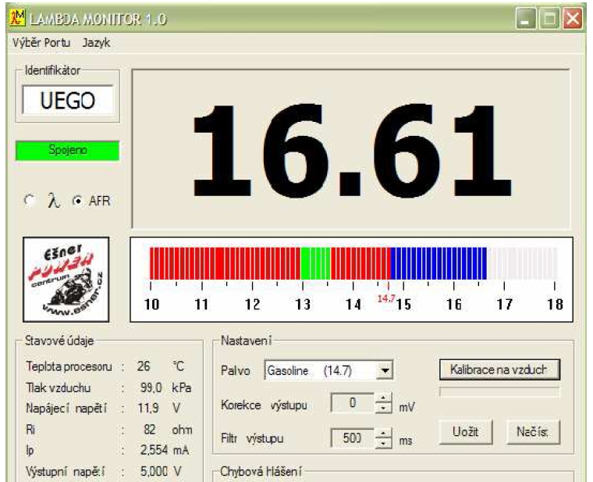Open the Jazyk language menu
Viewport: 593px width, 482px height.
[x=97, y=43]
